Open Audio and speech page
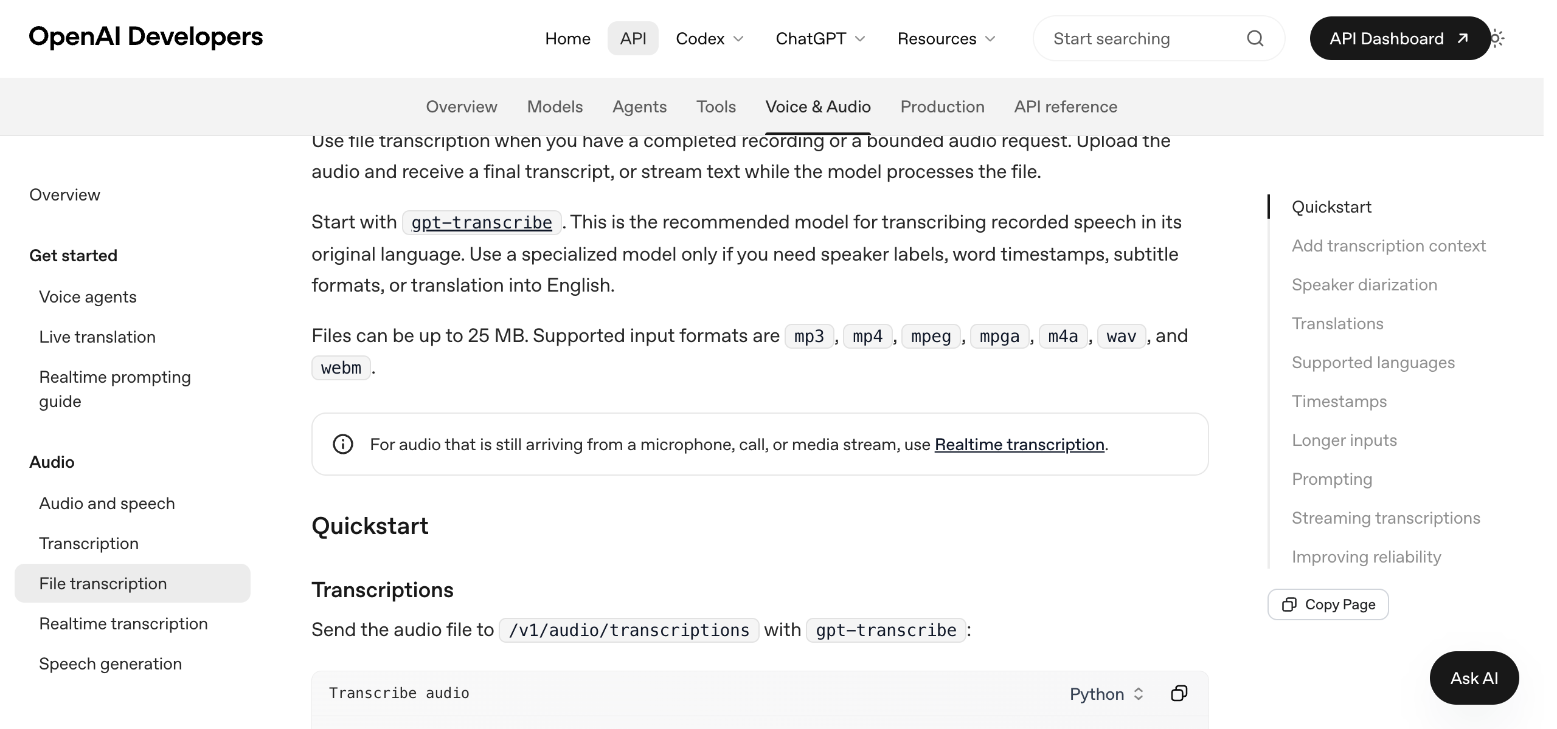Image resolution: width=1557 pixels, height=729 pixels. [107, 503]
